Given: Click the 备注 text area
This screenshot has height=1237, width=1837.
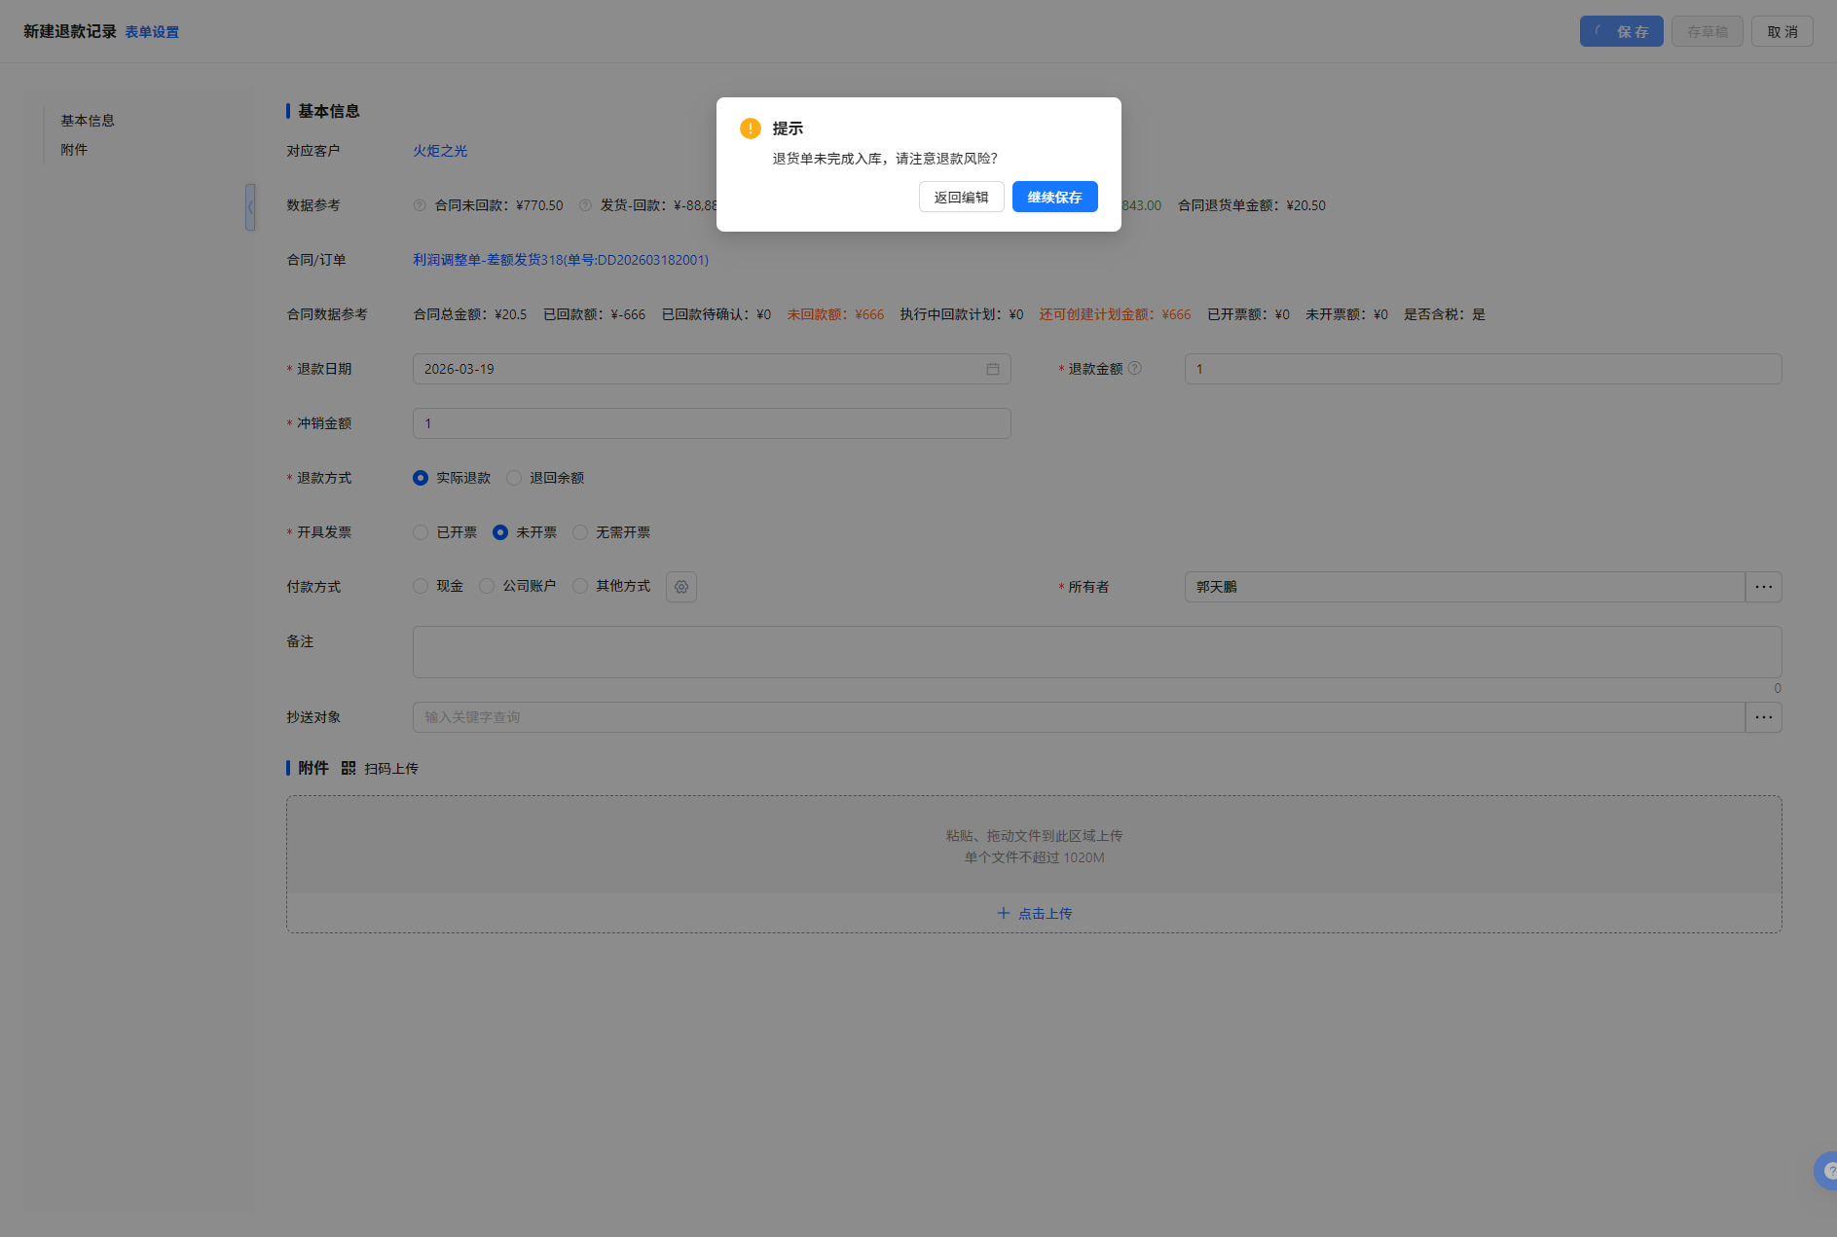Looking at the screenshot, I should coord(1096,652).
